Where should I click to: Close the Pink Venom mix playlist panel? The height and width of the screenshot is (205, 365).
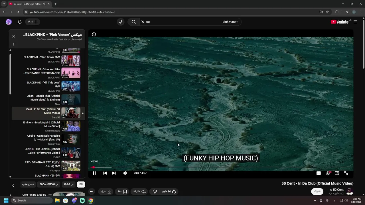(x=14, y=36)
